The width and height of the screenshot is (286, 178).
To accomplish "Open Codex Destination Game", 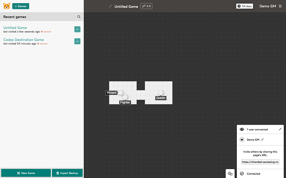I will pos(23,40).
